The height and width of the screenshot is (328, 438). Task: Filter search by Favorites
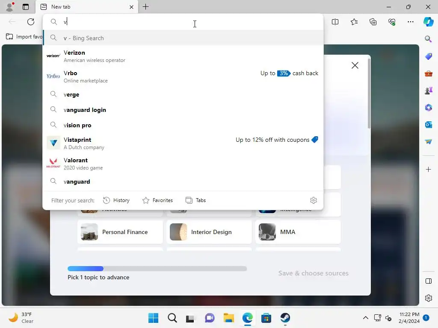click(x=157, y=200)
